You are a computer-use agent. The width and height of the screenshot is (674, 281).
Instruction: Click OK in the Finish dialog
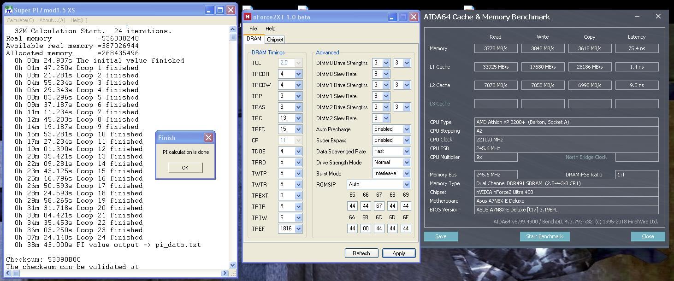pyautogui.click(x=185, y=168)
